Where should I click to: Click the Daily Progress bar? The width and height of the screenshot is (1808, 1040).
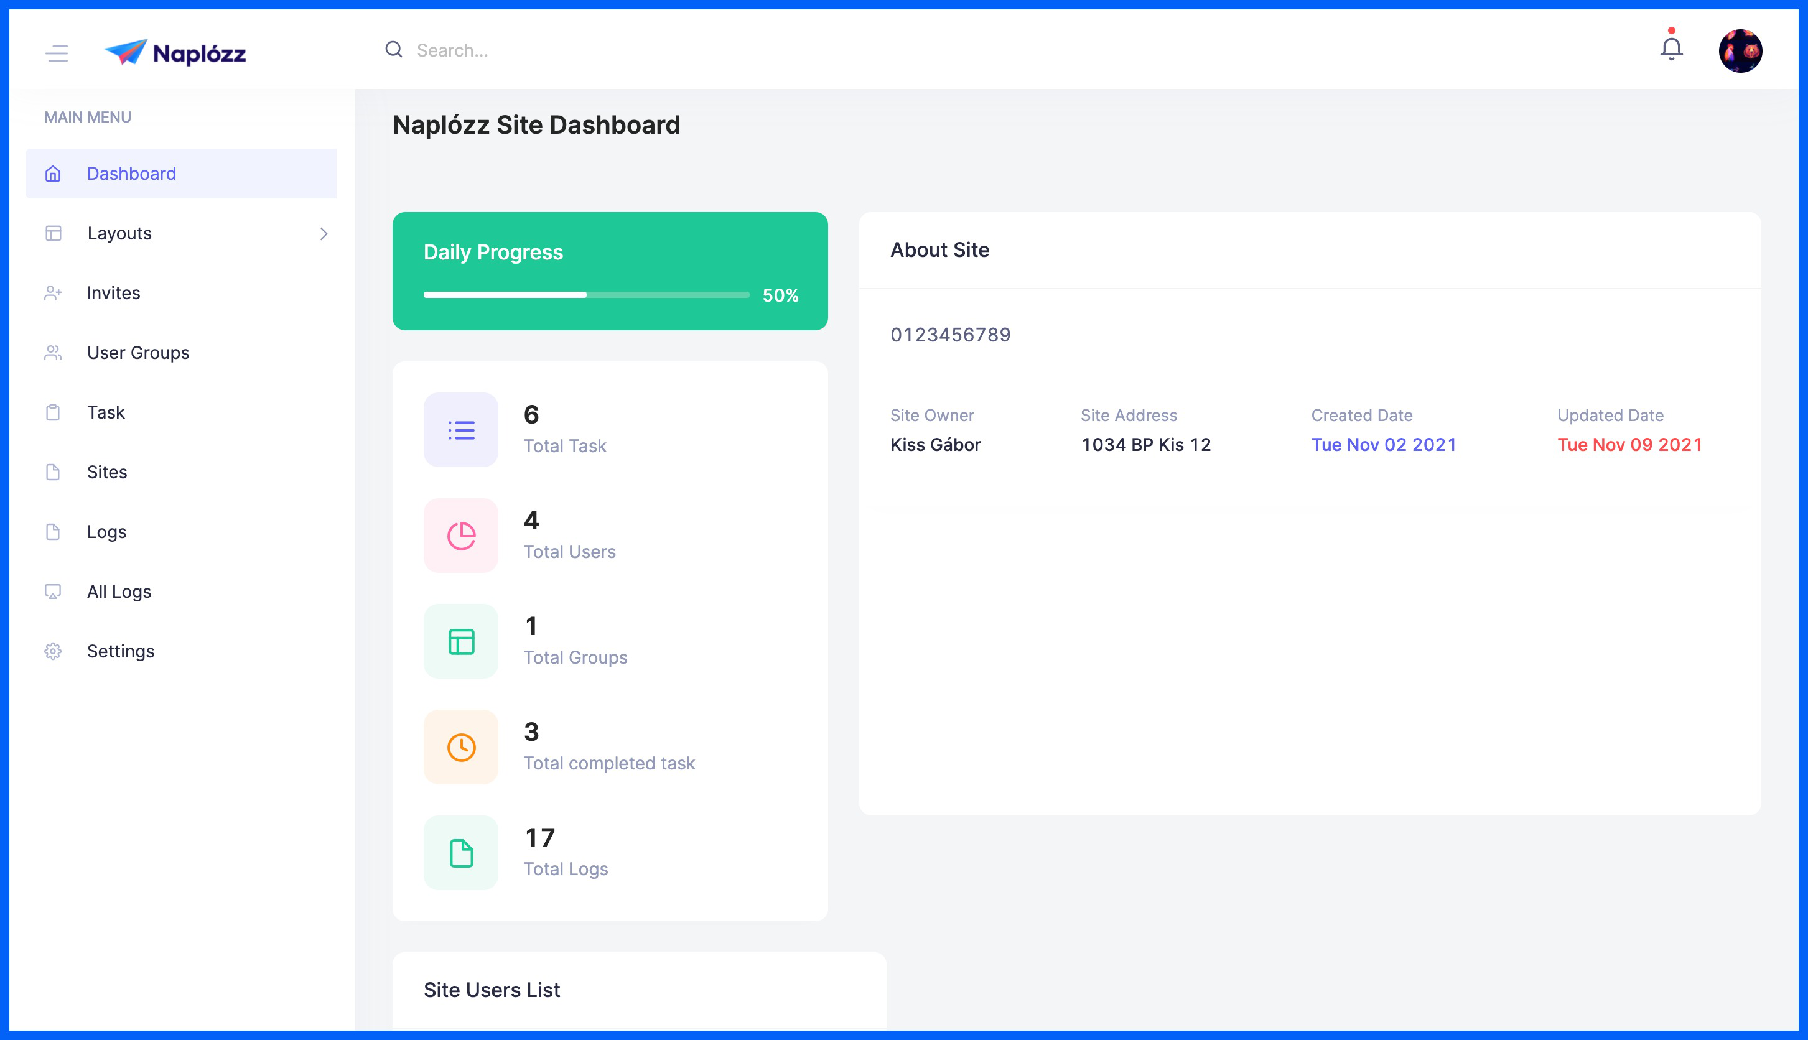click(x=585, y=294)
